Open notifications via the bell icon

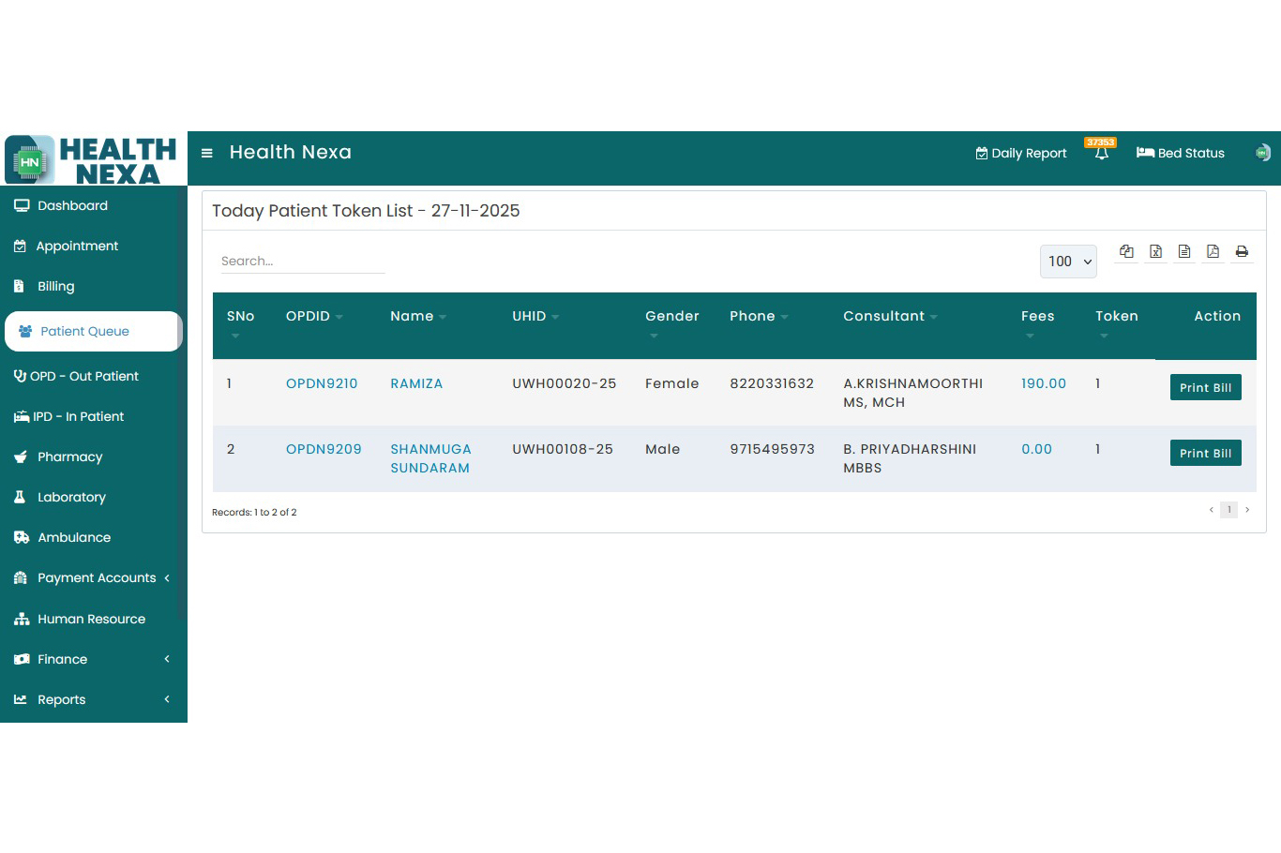tap(1100, 155)
